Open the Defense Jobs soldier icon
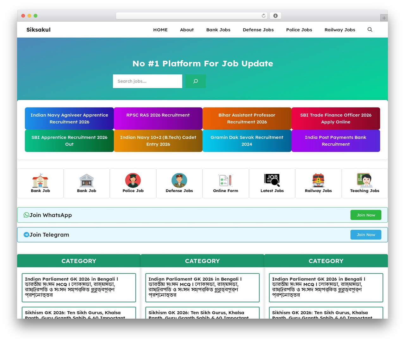The height and width of the screenshot is (343, 405). (x=179, y=180)
